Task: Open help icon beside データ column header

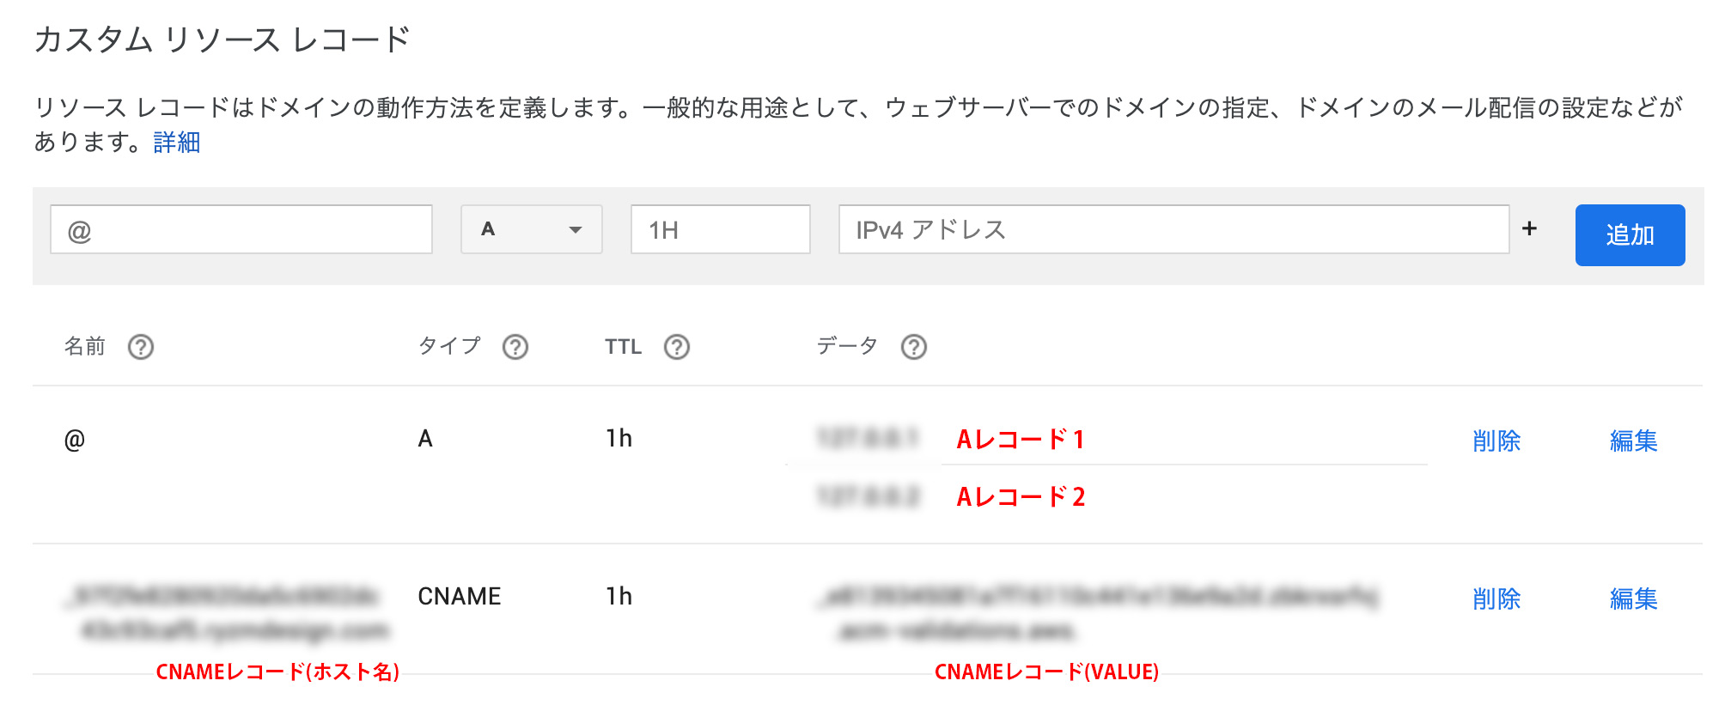Action: click(x=914, y=347)
